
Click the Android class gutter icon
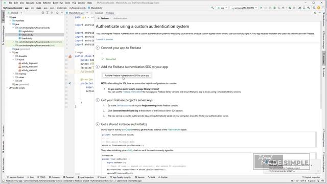(x=70, y=56)
